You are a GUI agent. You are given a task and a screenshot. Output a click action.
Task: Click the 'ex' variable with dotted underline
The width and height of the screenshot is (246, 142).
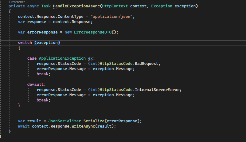(90, 58)
